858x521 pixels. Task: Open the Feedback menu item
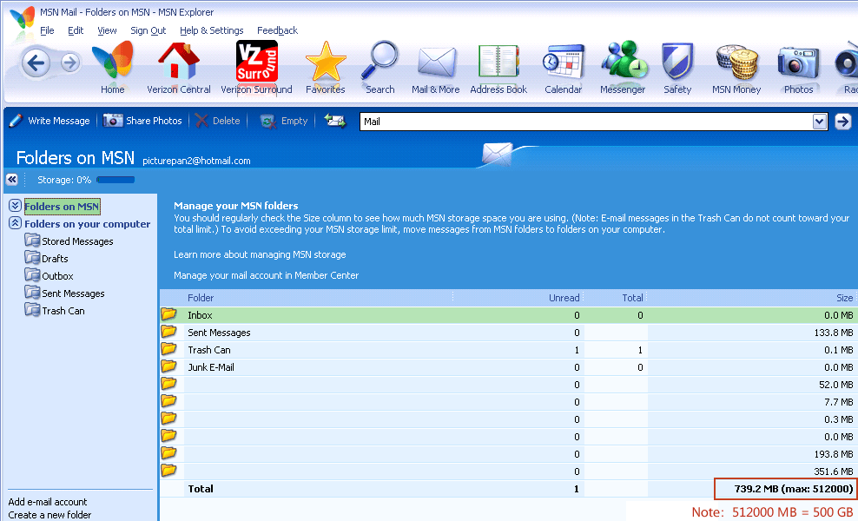(x=277, y=30)
